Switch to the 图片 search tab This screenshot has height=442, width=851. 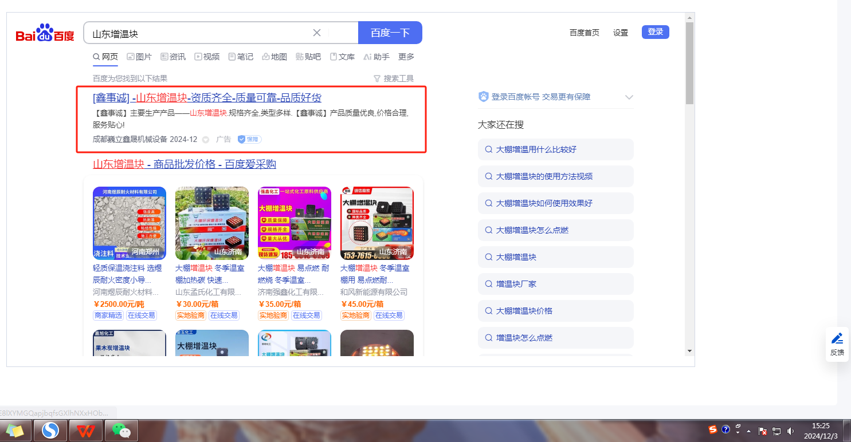click(139, 57)
